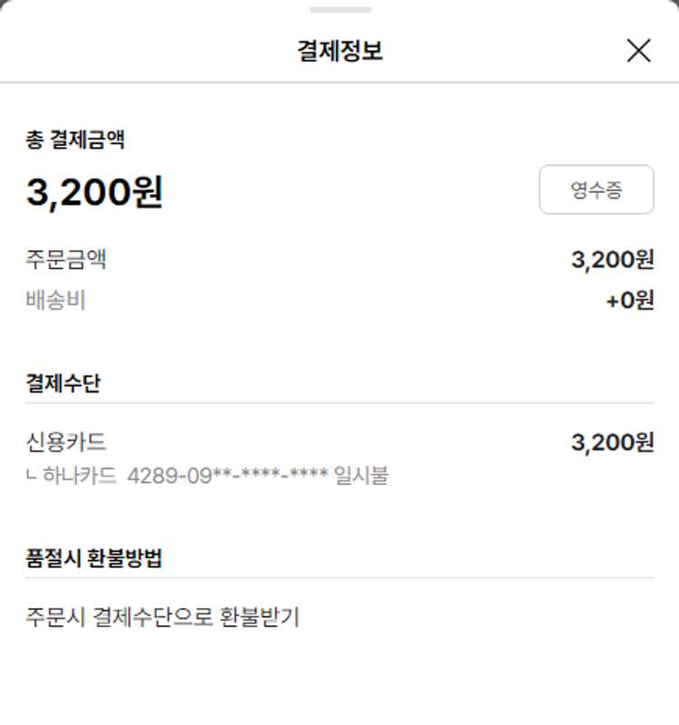Screen dimensions: 679x725
Task: Select the 3,200원 value beside 주문금액
Action: click(x=612, y=260)
